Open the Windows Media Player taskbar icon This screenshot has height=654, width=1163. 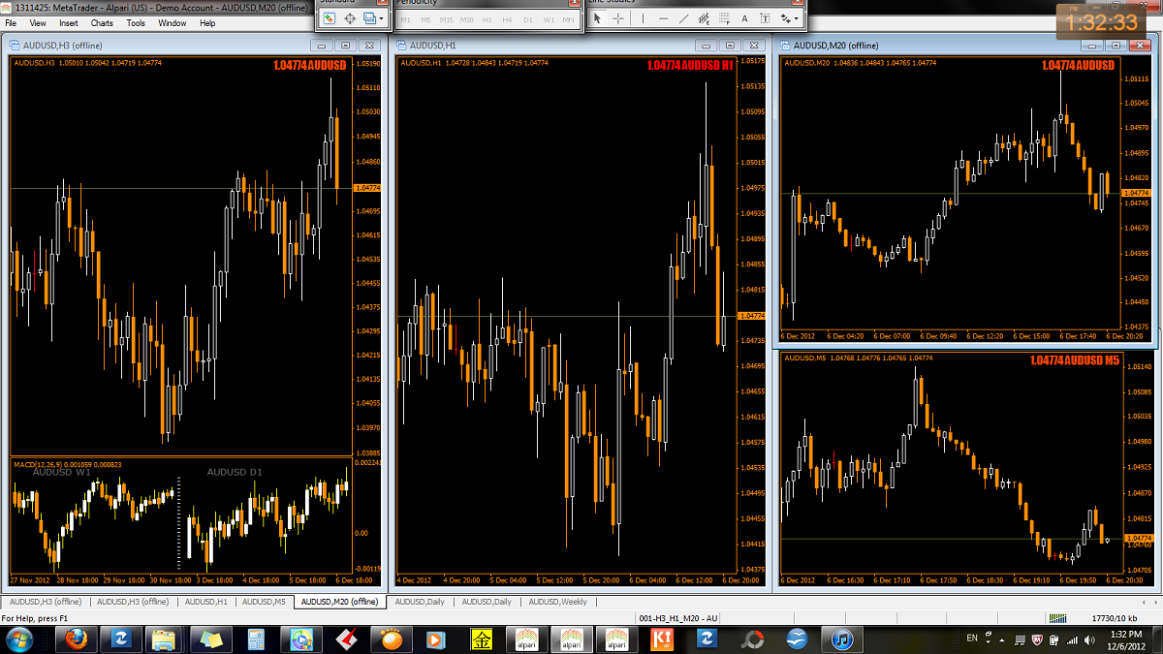coord(435,638)
